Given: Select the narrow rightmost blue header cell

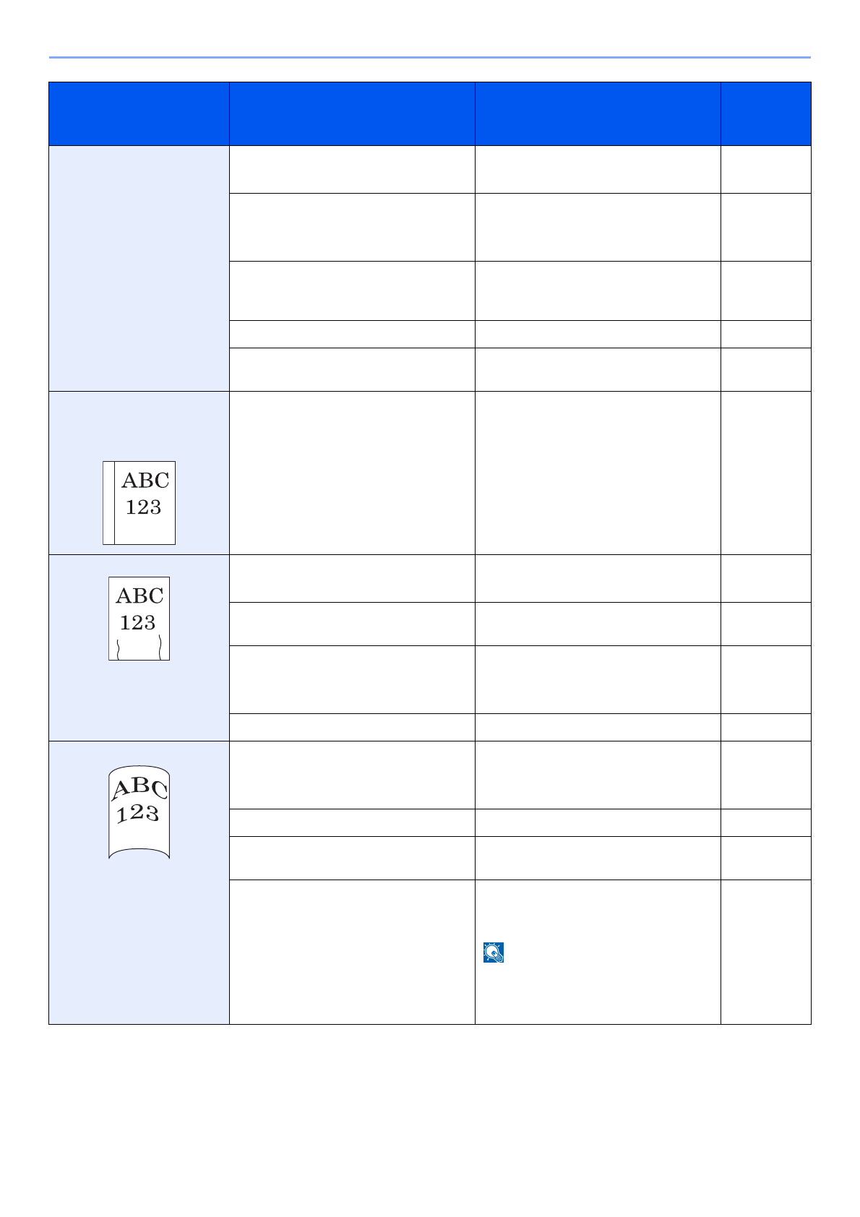Looking at the screenshot, I should 765,114.
